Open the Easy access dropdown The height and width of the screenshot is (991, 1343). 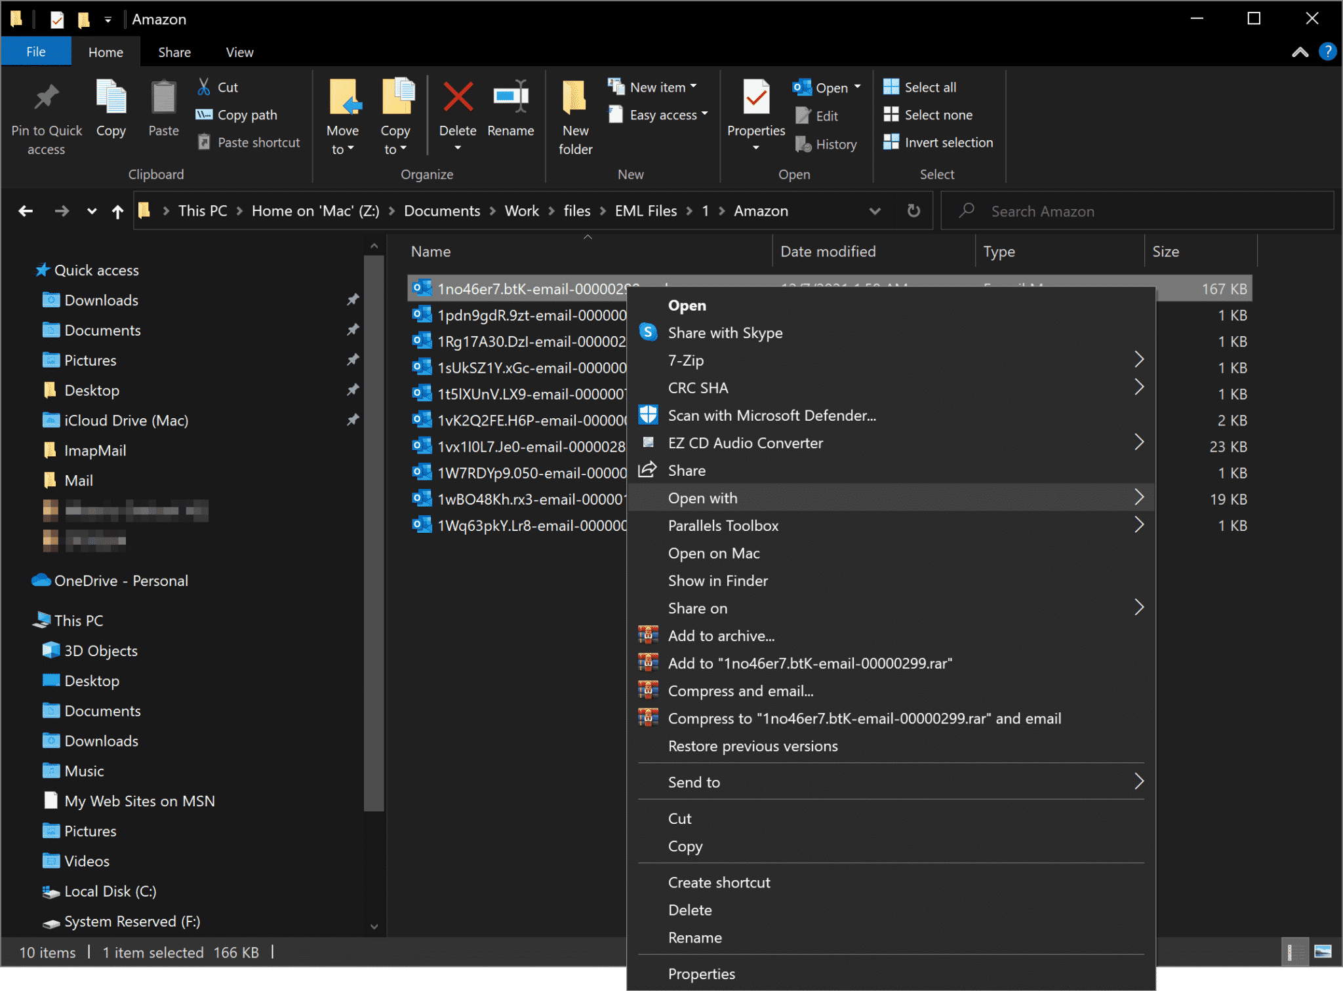(x=658, y=115)
